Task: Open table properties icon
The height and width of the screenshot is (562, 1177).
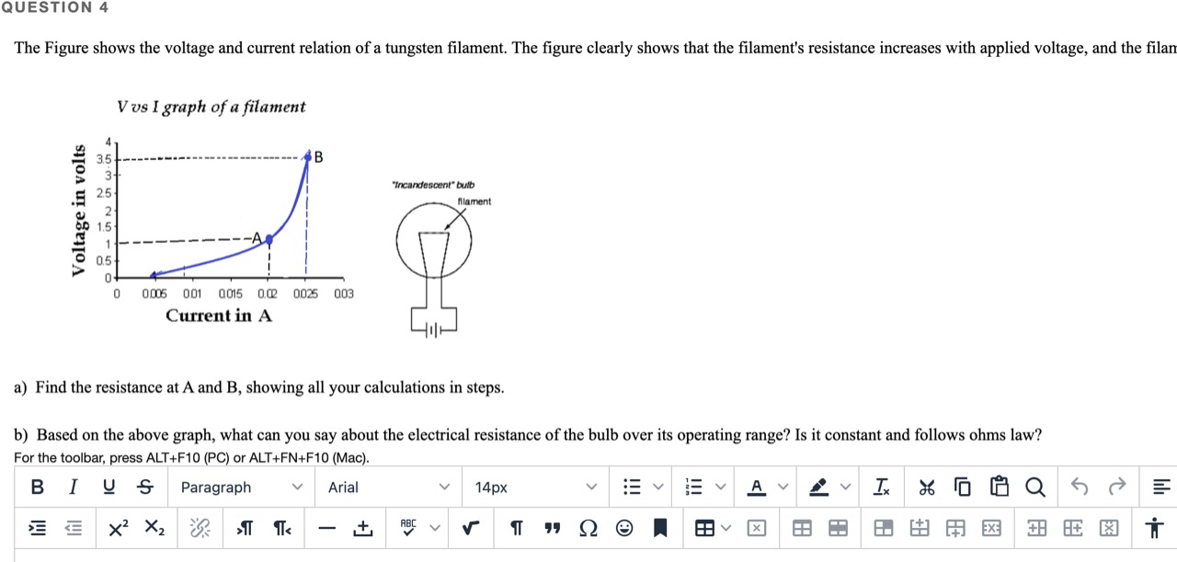Action: pyautogui.click(x=802, y=528)
